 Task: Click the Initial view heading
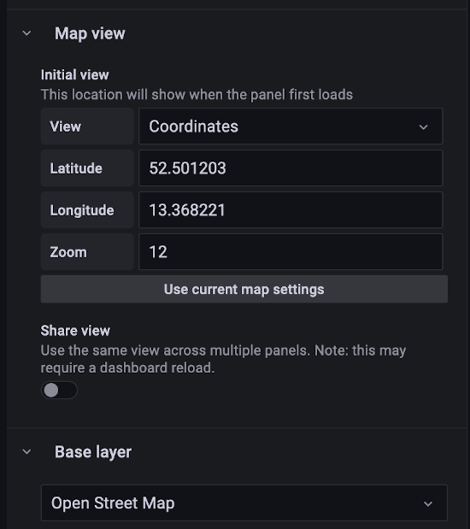[x=75, y=74]
